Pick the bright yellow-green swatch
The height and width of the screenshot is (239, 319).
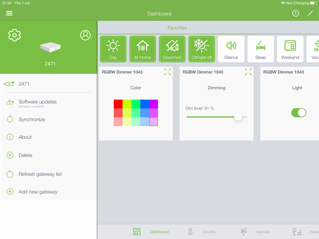pyautogui.click(x=127, y=104)
